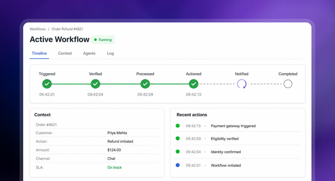This screenshot has height=181, width=335.
Task: Click the 09:42:04 time in Recent actions
Action: click(x=193, y=152)
